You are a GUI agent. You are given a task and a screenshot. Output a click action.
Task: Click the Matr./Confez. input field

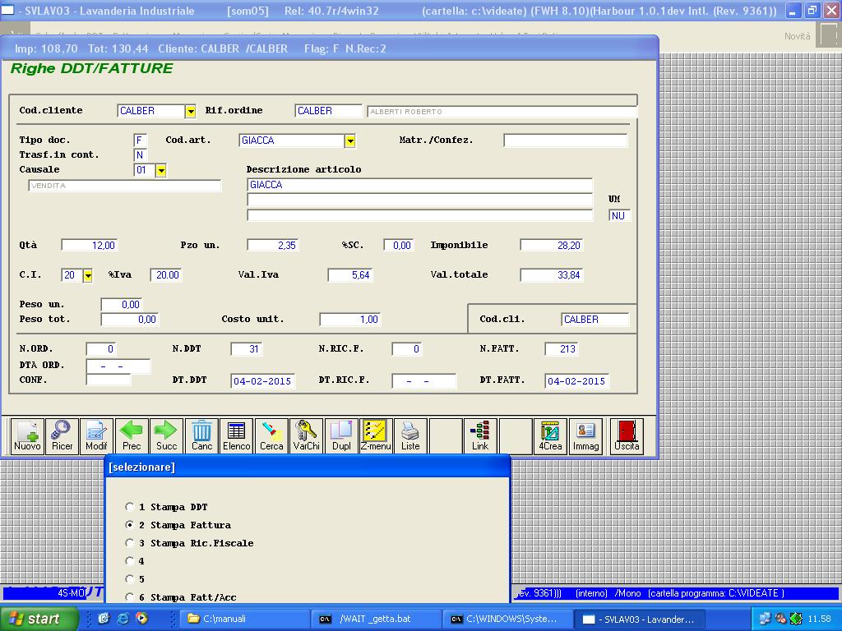tap(566, 140)
